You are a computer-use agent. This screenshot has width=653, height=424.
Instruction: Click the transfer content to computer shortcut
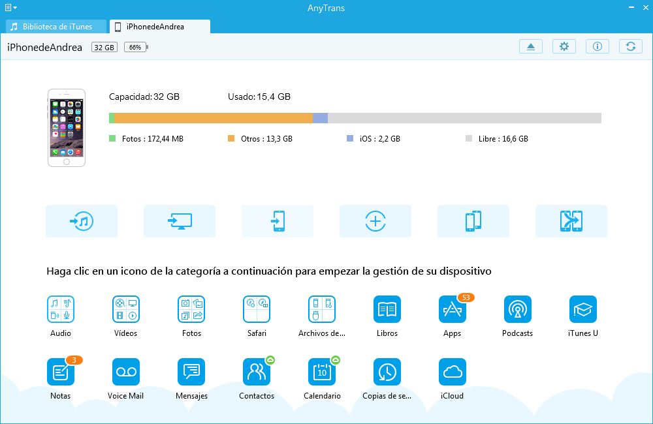pos(180,221)
